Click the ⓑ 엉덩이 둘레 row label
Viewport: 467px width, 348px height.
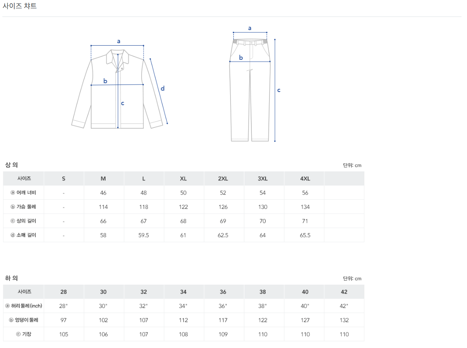coord(24,320)
